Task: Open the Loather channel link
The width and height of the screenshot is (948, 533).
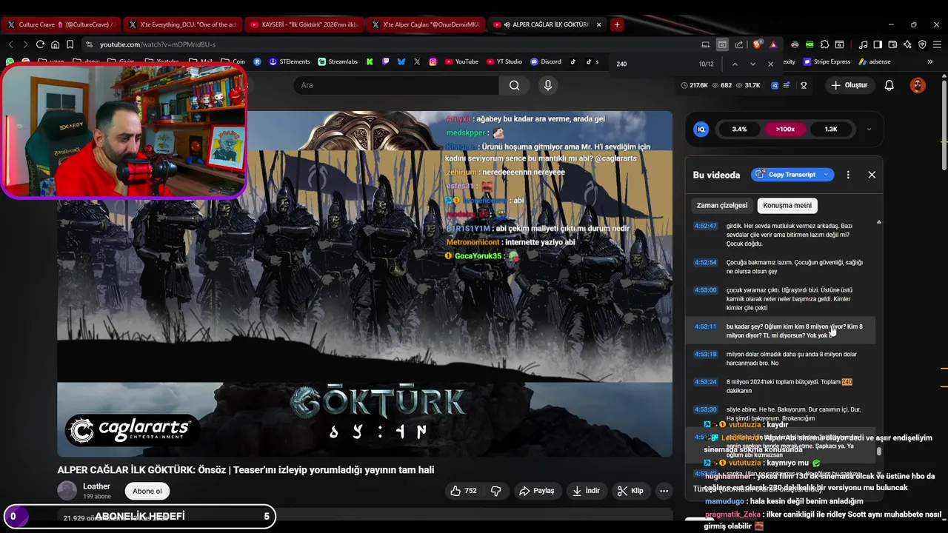Action: pos(96,486)
